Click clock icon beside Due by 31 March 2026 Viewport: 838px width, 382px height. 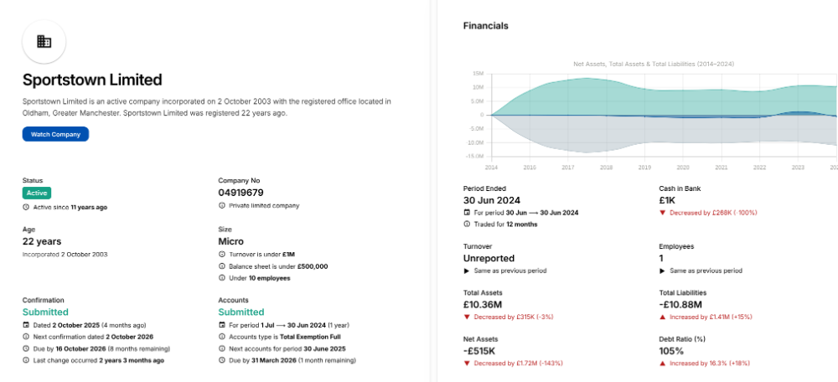pos(222,360)
